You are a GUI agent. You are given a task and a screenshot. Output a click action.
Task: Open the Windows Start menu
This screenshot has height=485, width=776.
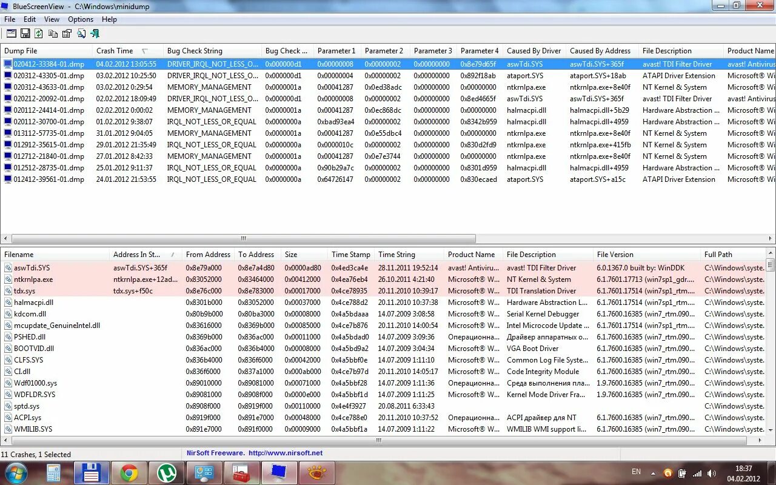[x=16, y=473]
